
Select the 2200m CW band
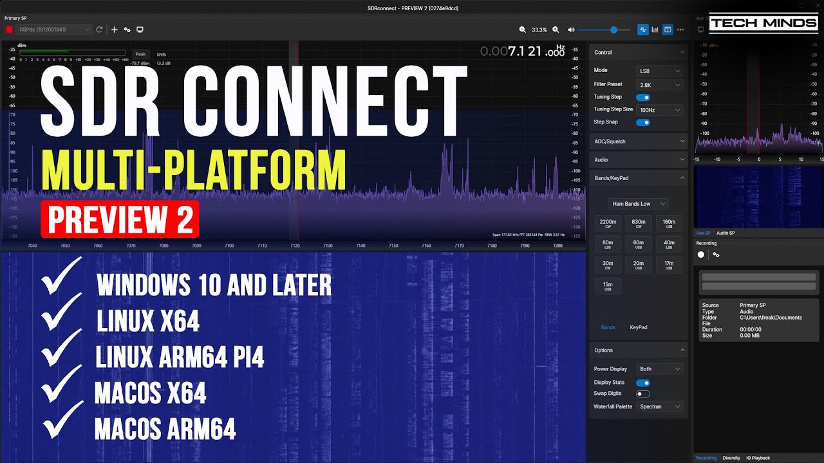tap(608, 224)
